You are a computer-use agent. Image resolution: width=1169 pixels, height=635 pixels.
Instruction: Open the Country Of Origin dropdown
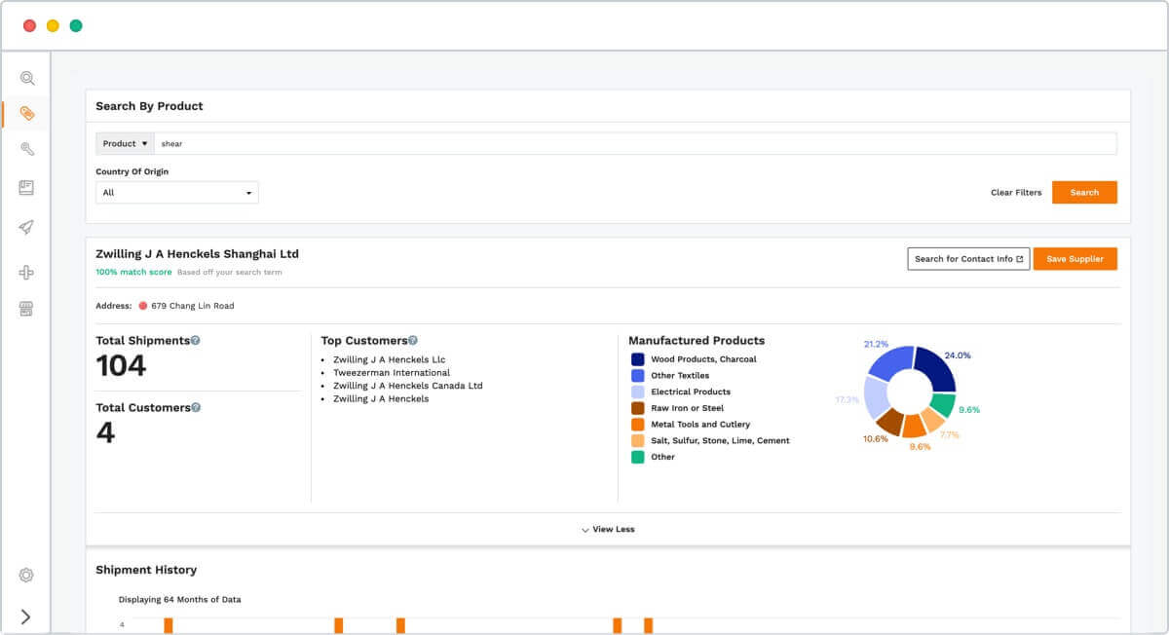click(x=177, y=193)
